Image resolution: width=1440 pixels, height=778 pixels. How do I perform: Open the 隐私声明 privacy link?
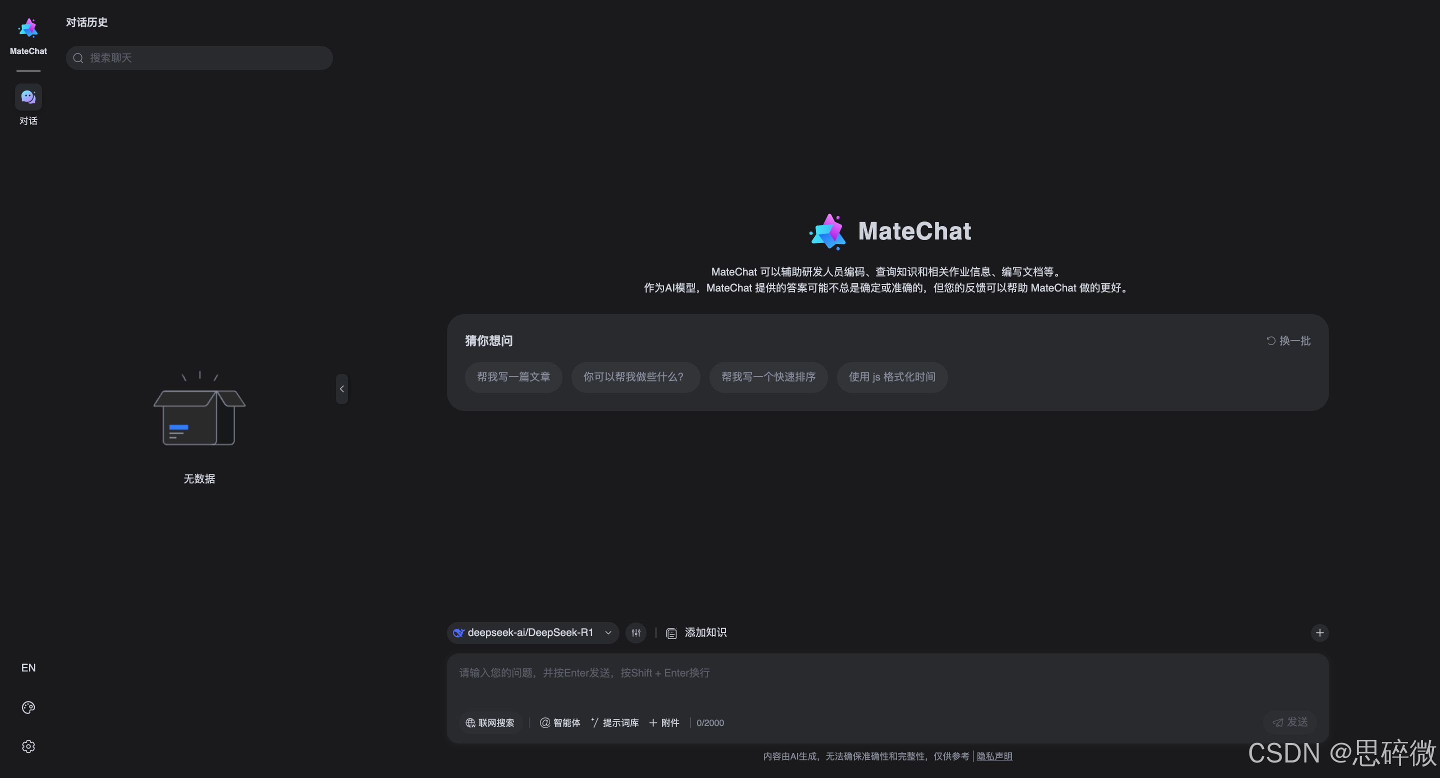pos(994,756)
